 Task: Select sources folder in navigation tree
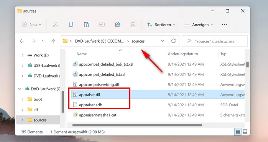tap(38, 120)
